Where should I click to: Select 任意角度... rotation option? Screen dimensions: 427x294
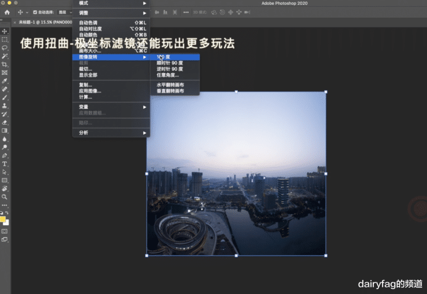coord(175,75)
